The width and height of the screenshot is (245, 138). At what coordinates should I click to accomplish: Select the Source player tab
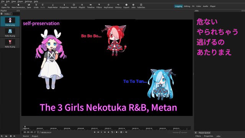(26, 136)
